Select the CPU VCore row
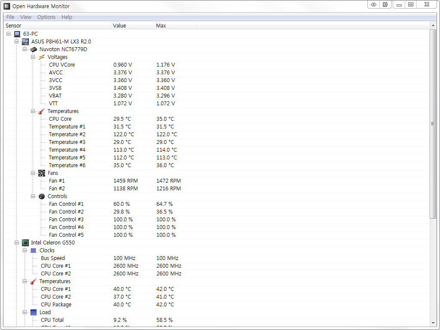The image size is (440, 330). click(x=217, y=65)
